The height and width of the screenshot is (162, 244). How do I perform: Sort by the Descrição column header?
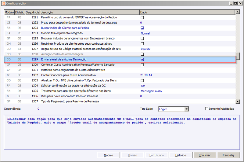(90, 12)
